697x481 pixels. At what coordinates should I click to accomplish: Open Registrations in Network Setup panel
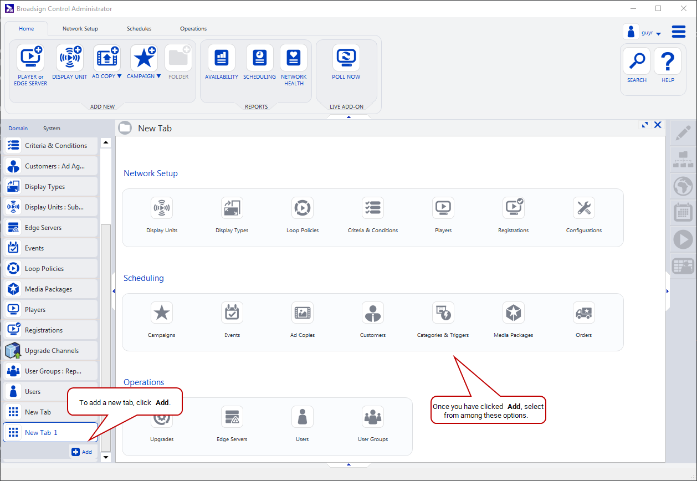(x=514, y=216)
